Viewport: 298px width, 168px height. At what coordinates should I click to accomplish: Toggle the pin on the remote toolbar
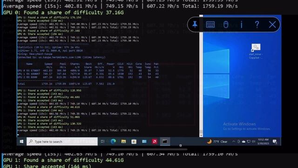195,24
